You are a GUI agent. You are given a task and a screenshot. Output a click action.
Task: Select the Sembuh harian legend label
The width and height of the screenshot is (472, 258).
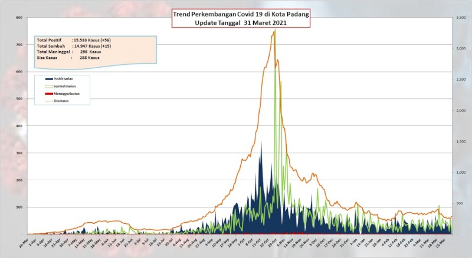click(64, 87)
